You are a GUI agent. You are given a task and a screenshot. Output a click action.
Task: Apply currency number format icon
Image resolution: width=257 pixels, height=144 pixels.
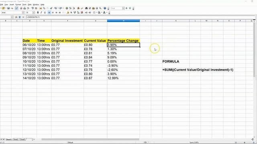click(68, 12)
